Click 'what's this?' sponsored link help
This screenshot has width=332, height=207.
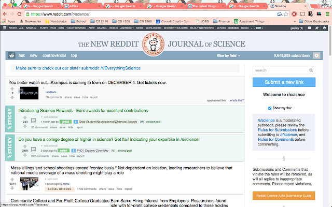[x=237, y=100]
